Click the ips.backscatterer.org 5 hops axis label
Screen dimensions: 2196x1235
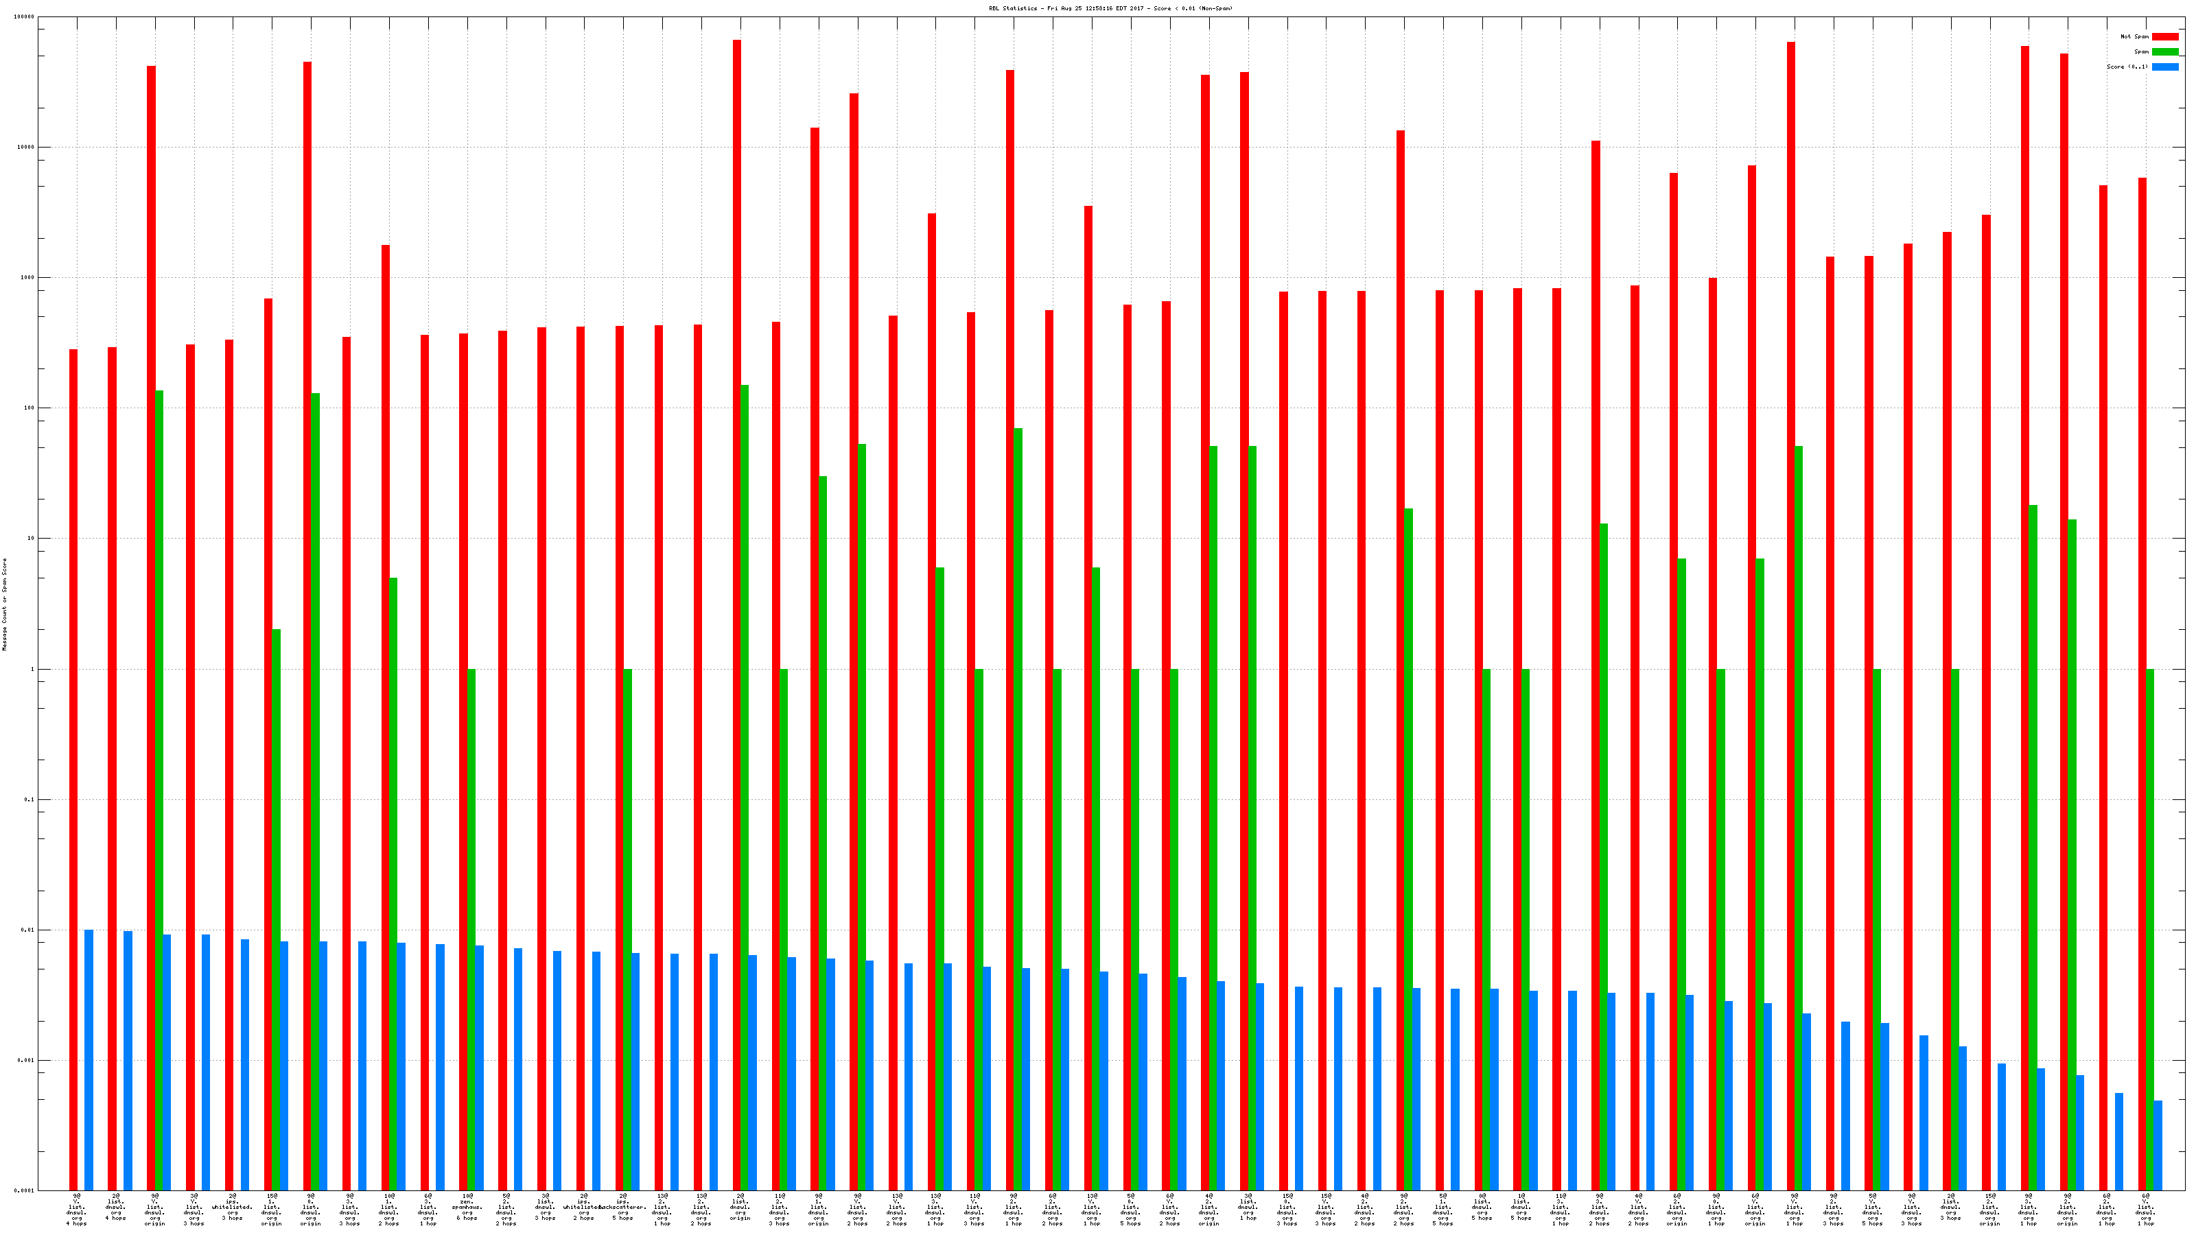623,1207
